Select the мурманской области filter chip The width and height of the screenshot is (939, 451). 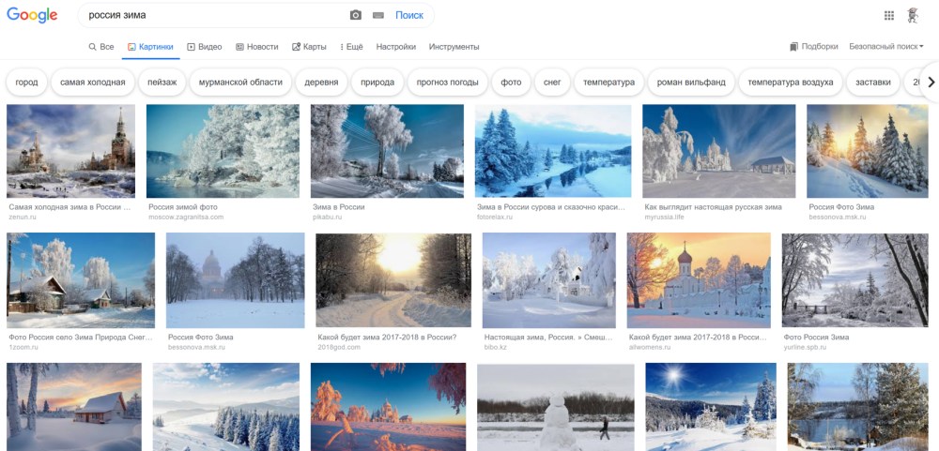click(240, 83)
